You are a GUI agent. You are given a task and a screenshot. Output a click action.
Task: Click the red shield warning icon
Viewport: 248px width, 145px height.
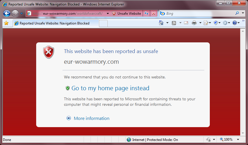click(49, 52)
